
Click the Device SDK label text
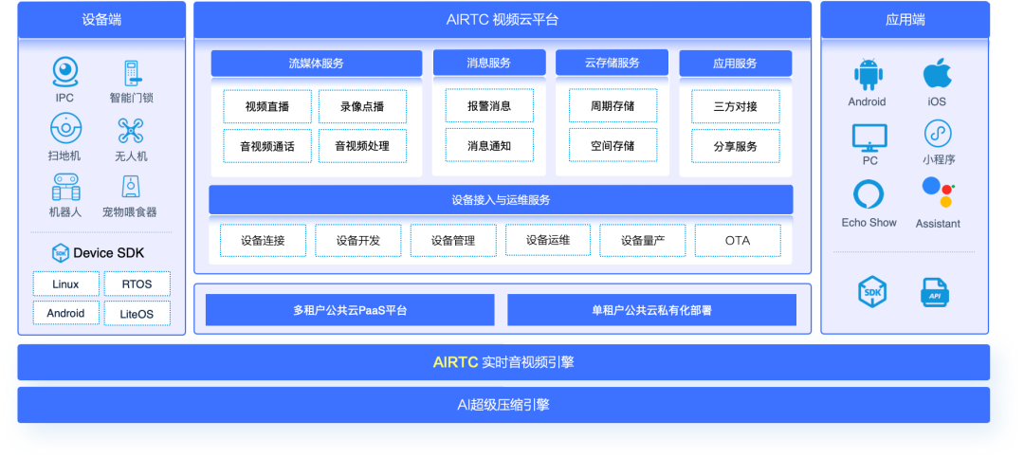pos(108,253)
